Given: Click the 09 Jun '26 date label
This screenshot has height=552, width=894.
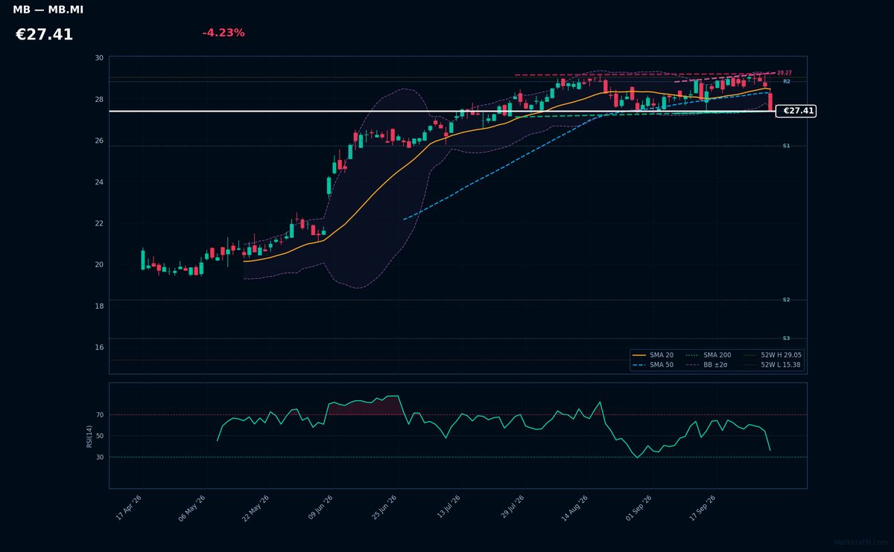Looking at the screenshot, I should click(x=319, y=508).
